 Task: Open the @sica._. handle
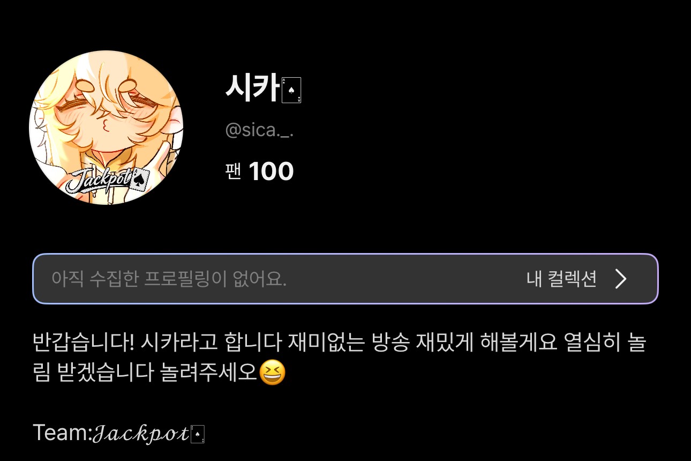tap(259, 131)
